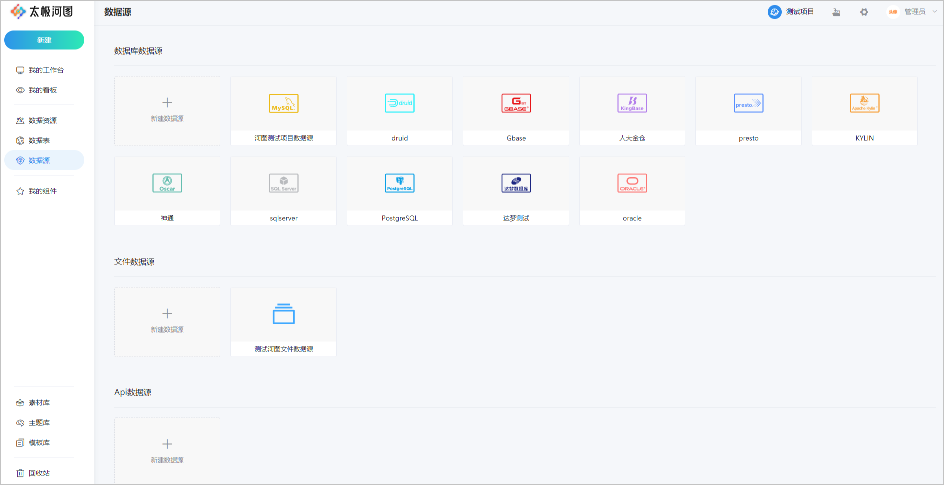This screenshot has width=944, height=485.
Task: Click the 主题库 palette icon
Action: coord(20,423)
